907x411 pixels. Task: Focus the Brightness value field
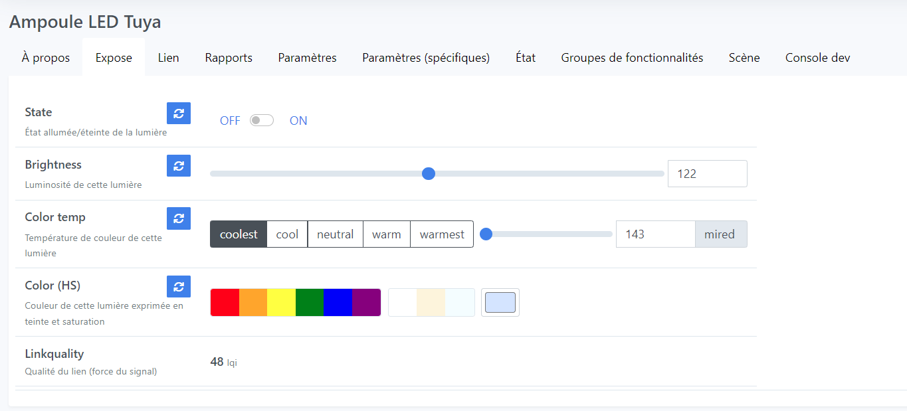point(708,174)
